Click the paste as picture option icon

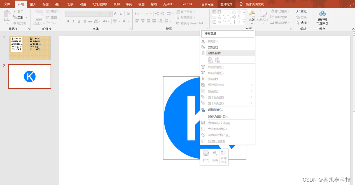(217, 60)
